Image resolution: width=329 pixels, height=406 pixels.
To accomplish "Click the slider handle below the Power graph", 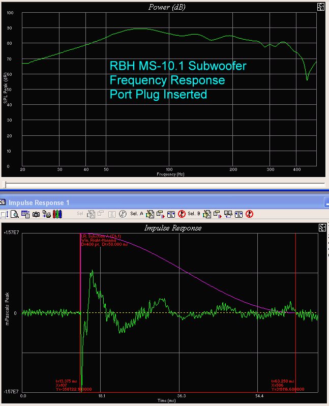I will [5, 184].
